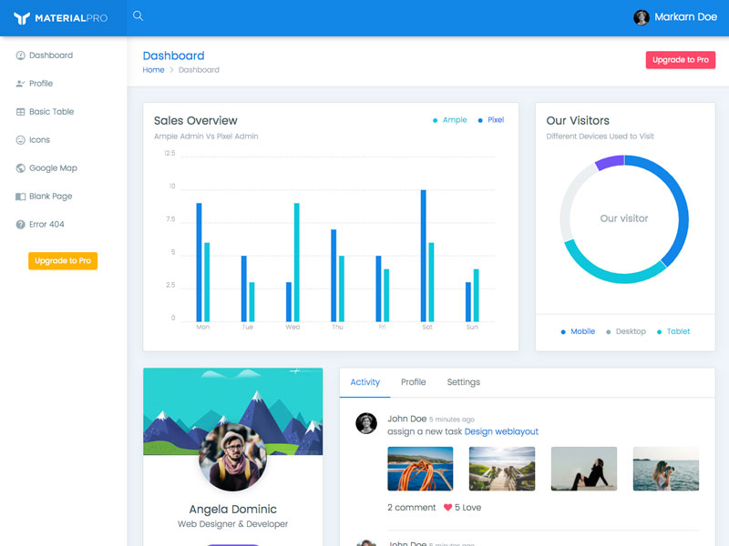
Task: Click the Basic Table sidebar icon
Action: tap(21, 111)
